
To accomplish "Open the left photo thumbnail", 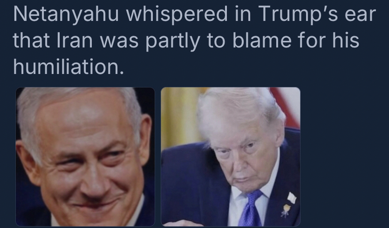I will [x=85, y=157].
